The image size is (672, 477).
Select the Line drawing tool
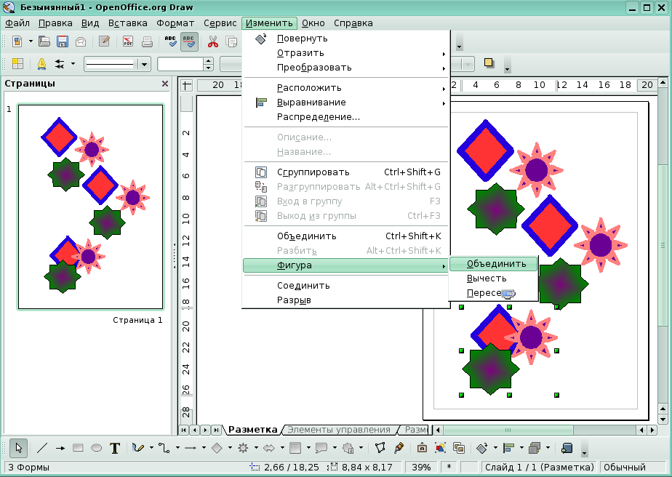click(x=43, y=448)
